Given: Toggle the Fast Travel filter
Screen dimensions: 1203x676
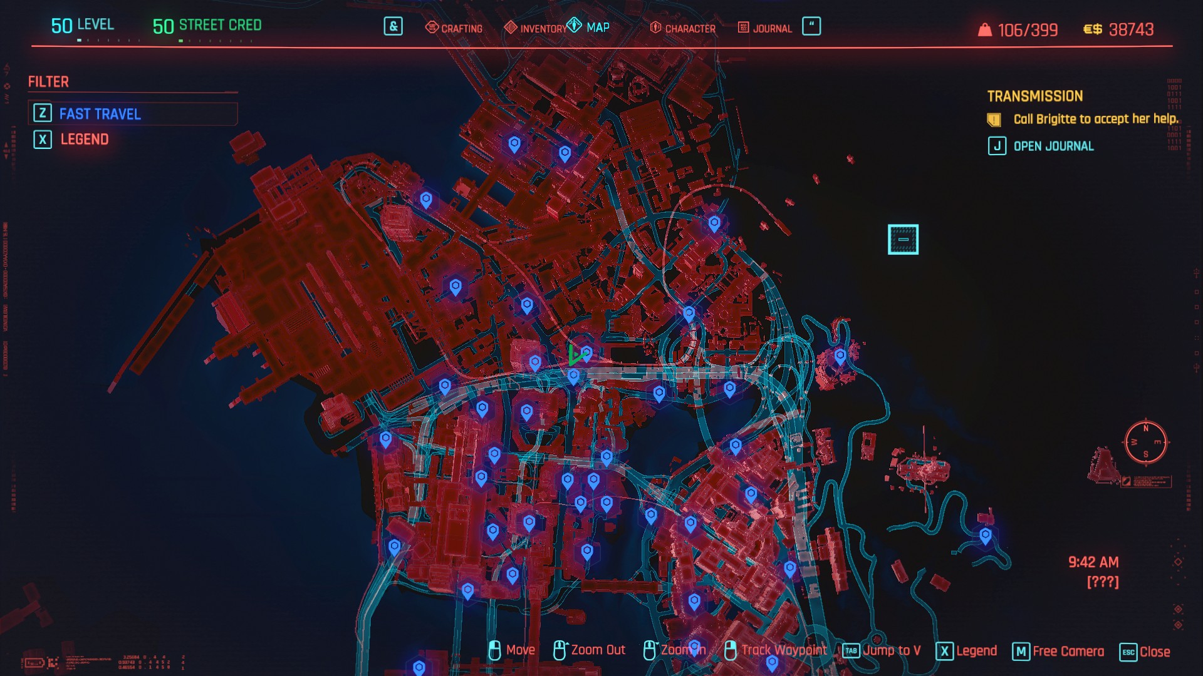Looking at the screenshot, I should pos(100,114).
